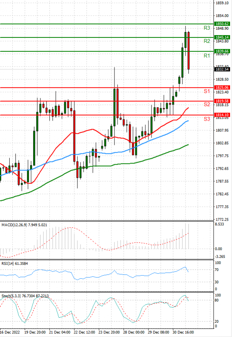Click the R3 resistance price tag 1850.62
Viewport: 232px width, 337px height.
(x=222, y=24)
